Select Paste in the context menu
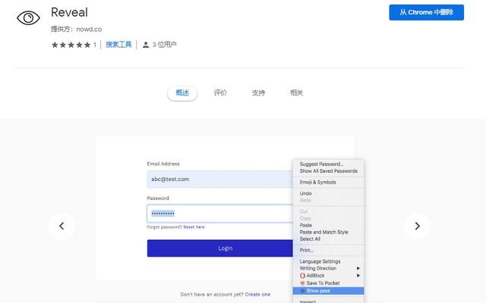The width and height of the screenshot is (486, 303). [306, 226]
